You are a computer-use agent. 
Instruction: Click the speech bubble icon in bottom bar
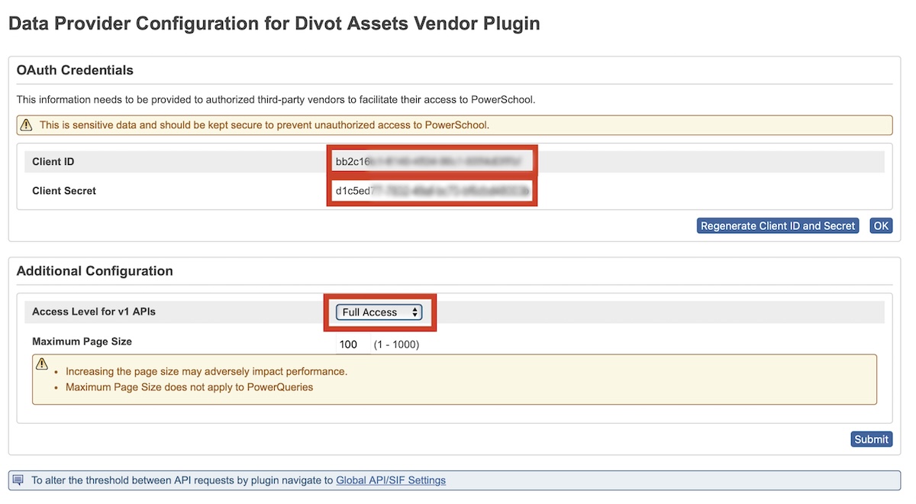click(x=18, y=480)
